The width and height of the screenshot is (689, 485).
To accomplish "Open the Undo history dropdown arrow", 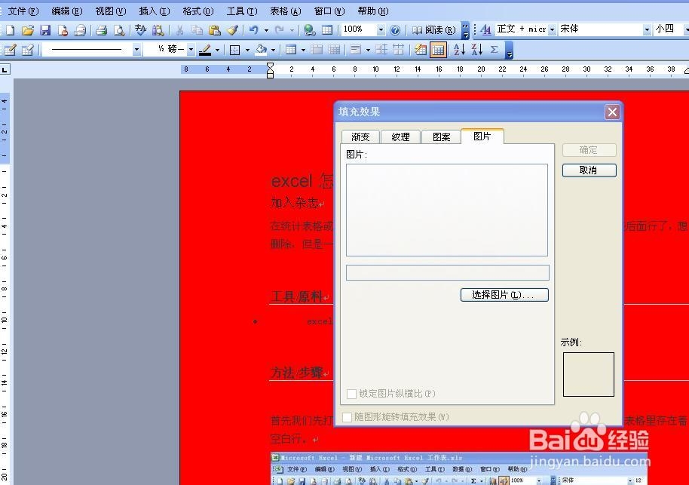I will point(266,30).
